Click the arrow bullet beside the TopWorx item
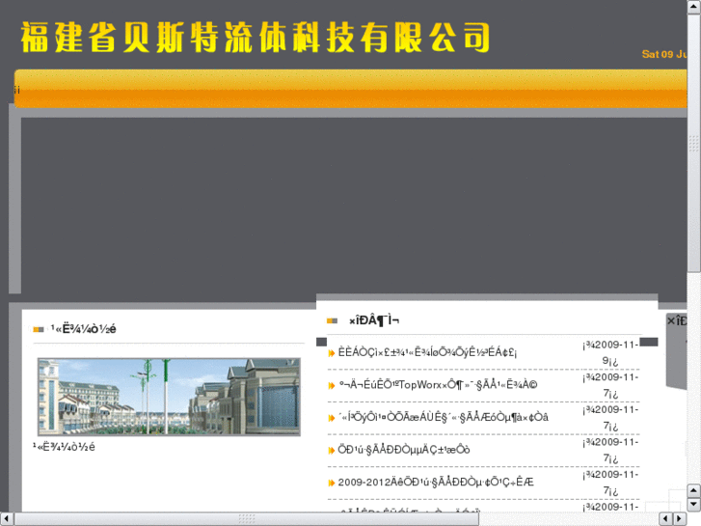The width and height of the screenshot is (701, 526). pos(332,385)
